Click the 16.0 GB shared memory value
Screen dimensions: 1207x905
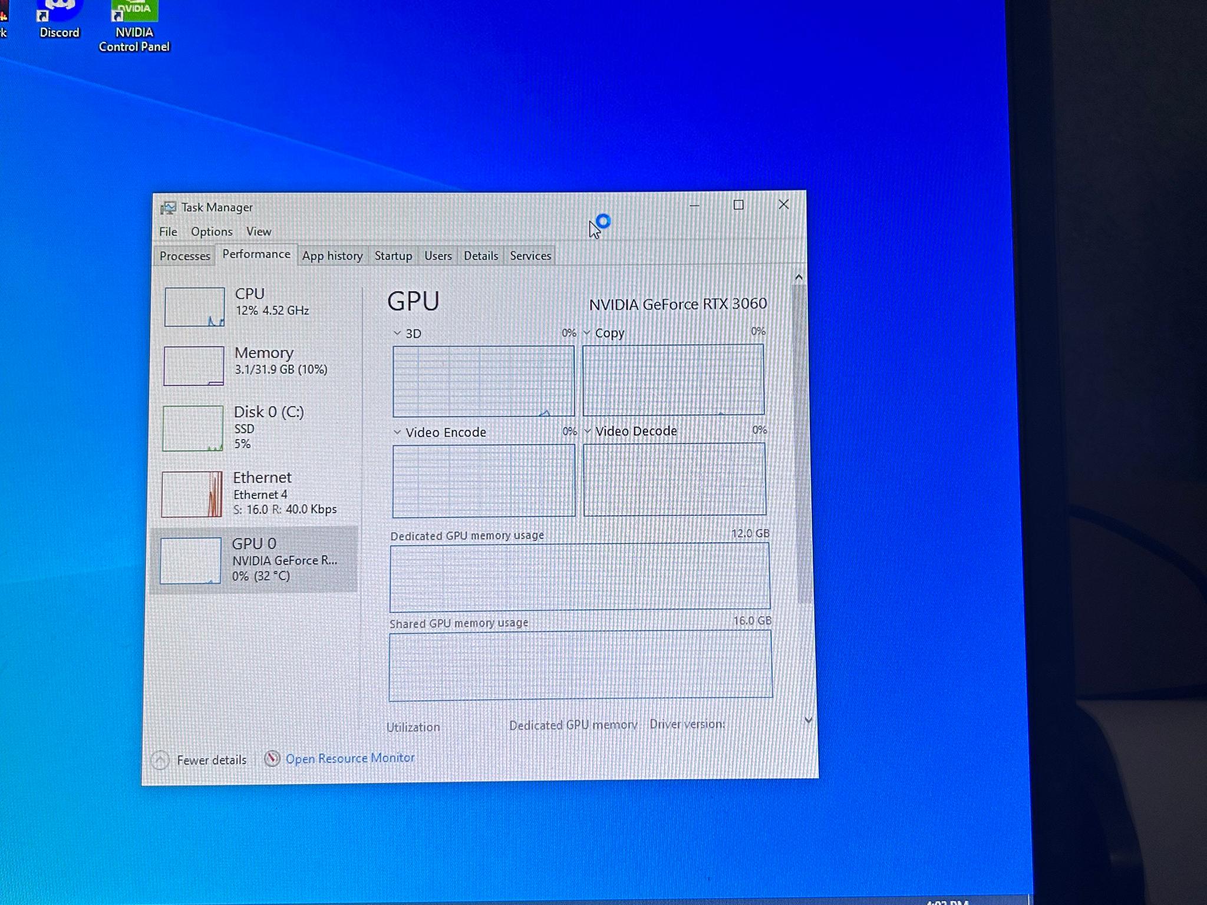[752, 621]
